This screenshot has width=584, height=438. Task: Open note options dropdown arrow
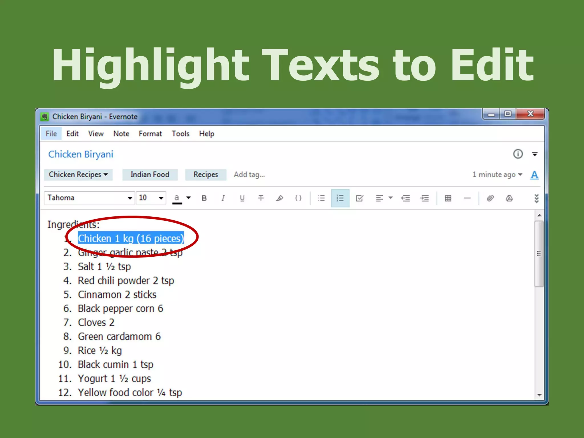click(x=535, y=154)
